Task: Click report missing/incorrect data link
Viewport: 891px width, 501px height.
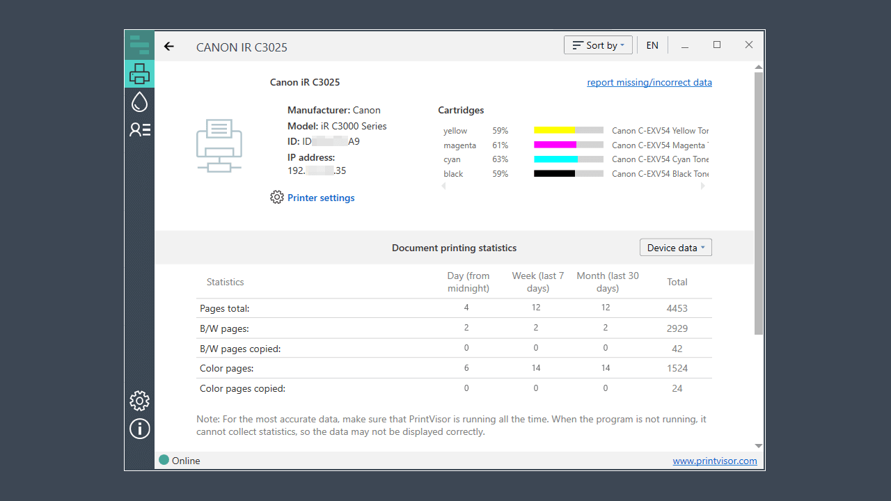Action: click(649, 82)
